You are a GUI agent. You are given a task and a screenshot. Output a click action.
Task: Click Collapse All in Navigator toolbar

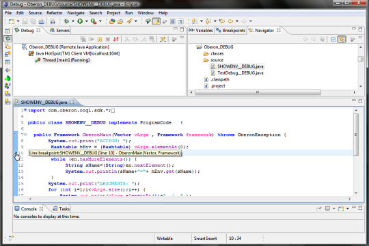(x=333, y=39)
